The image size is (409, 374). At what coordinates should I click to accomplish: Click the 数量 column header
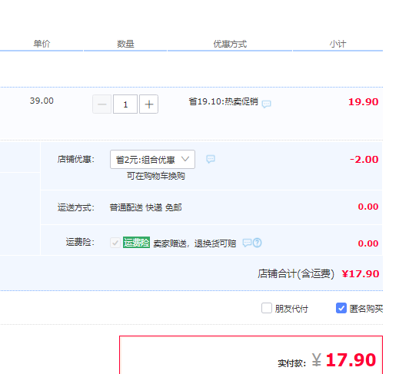pos(125,44)
